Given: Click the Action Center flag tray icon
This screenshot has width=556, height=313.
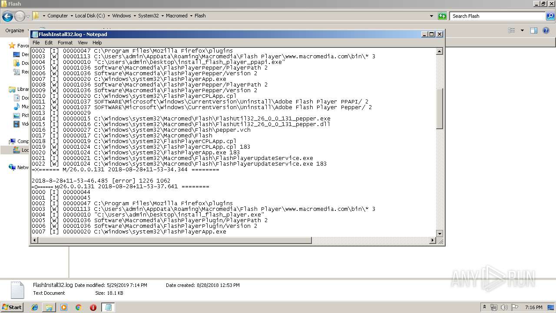Looking at the screenshot, I should tap(515, 307).
